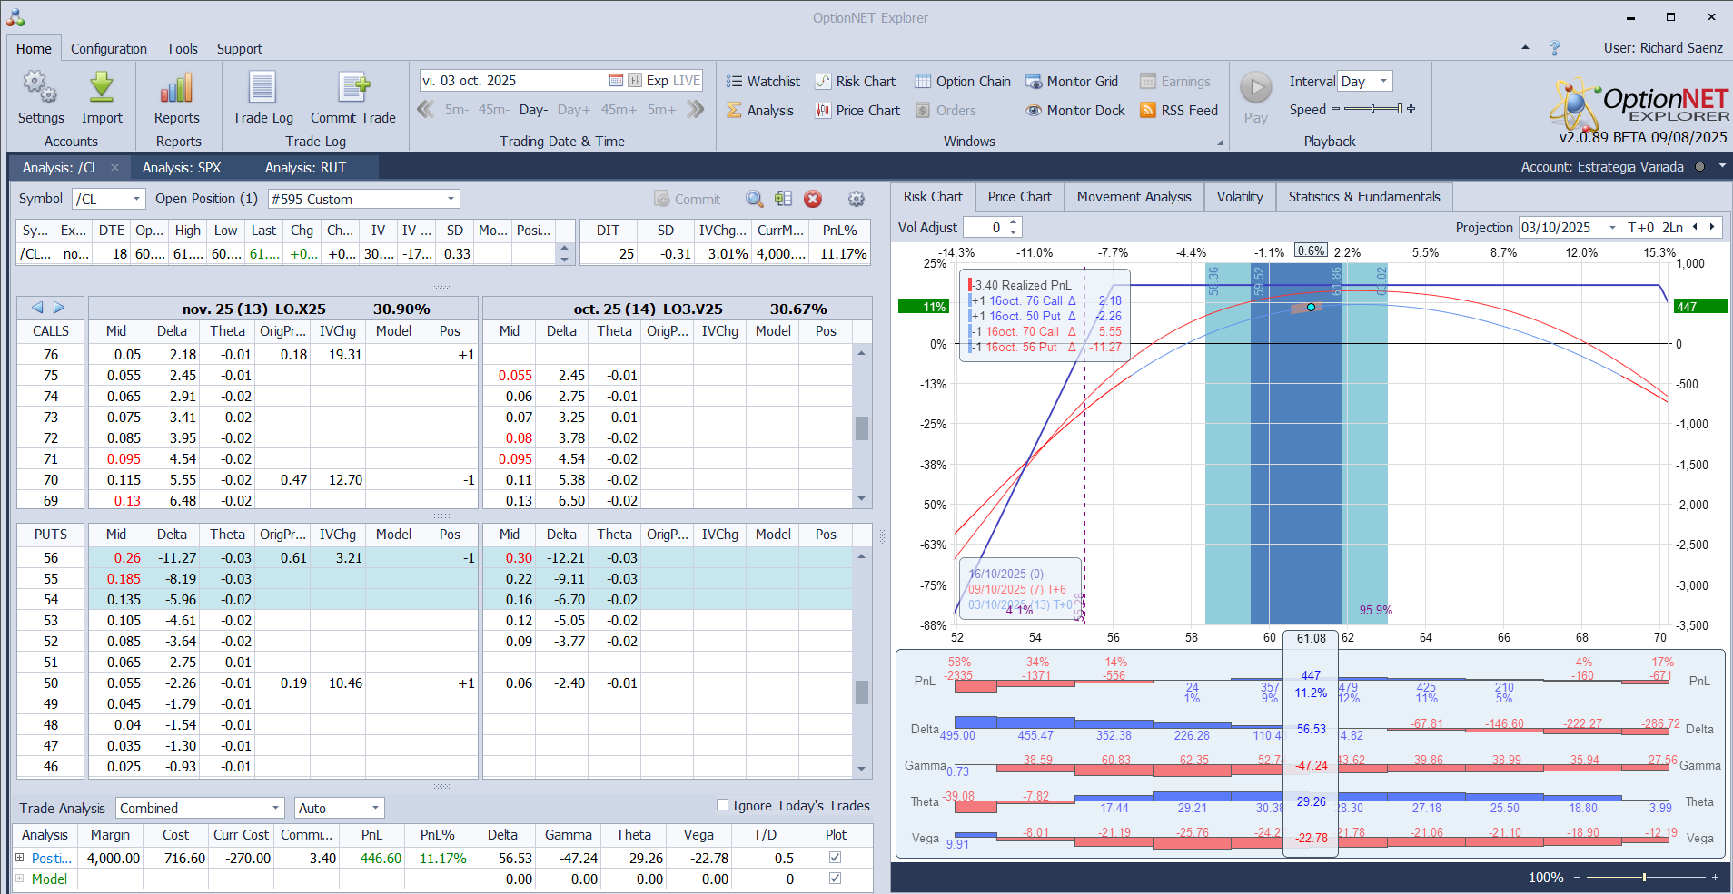Go to previous expiration with left triangle
The image size is (1733, 894).
pos(37,307)
